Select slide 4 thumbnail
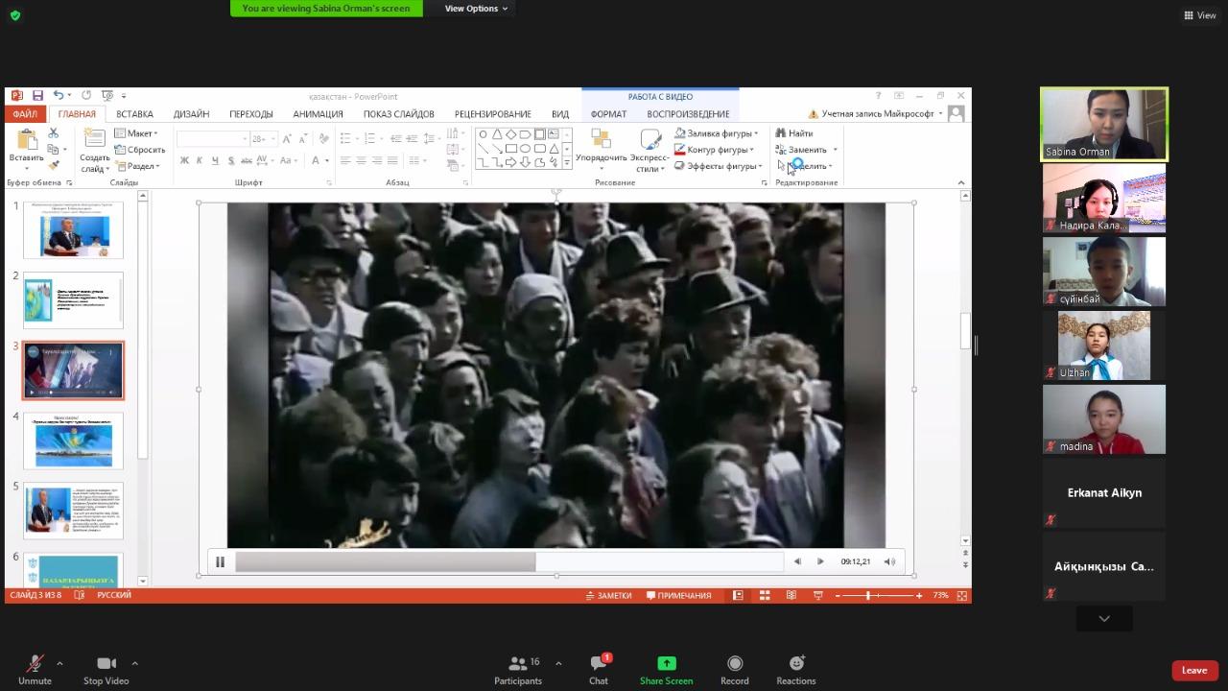This screenshot has width=1228, height=691. pyautogui.click(x=74, y=441)
